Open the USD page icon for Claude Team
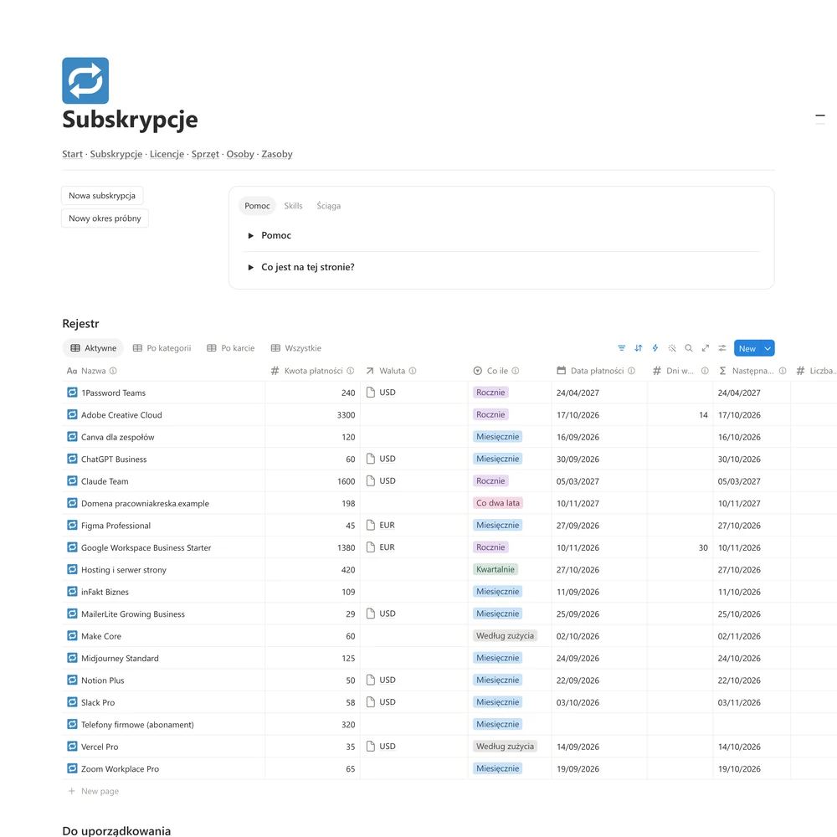 tap(371, 481)
